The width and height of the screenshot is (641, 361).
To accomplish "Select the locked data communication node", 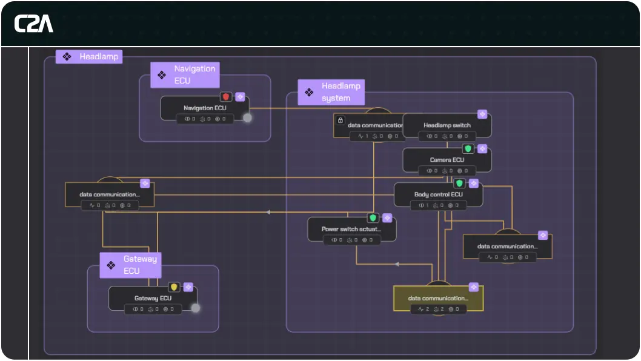I will click(x=369, y=125).
